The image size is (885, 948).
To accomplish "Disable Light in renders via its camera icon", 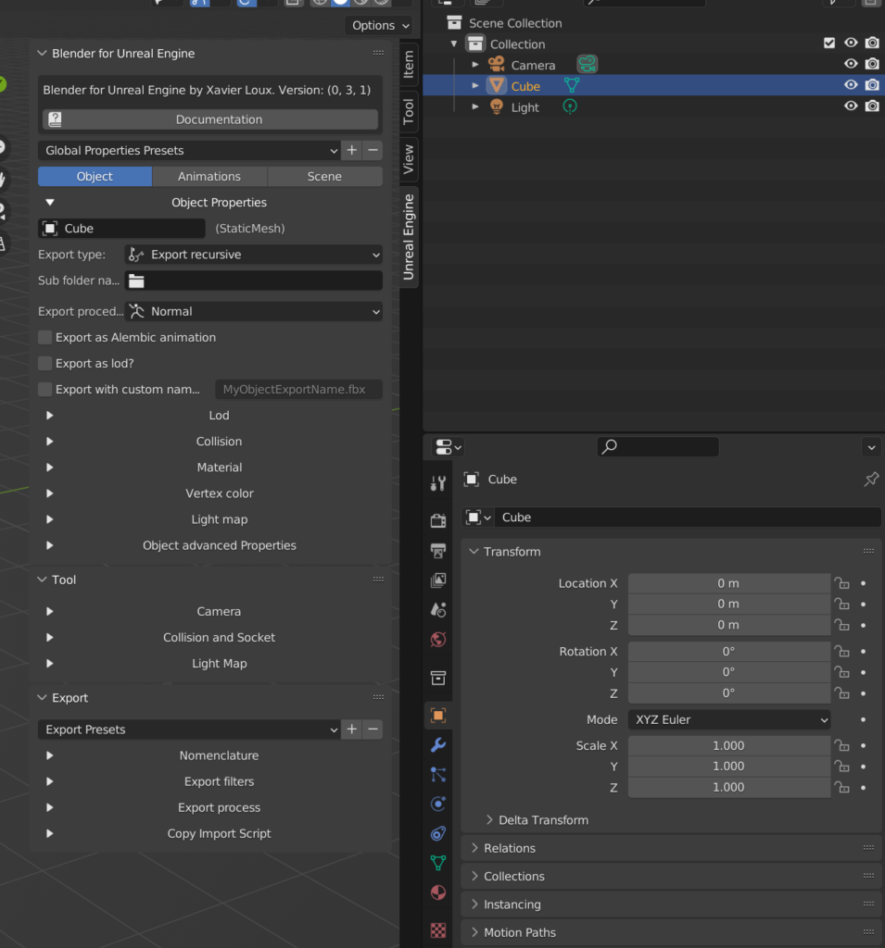I will coord(872,106).
